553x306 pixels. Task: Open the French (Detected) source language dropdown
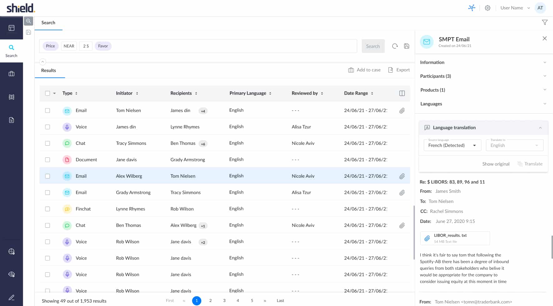tap(452, 146)
